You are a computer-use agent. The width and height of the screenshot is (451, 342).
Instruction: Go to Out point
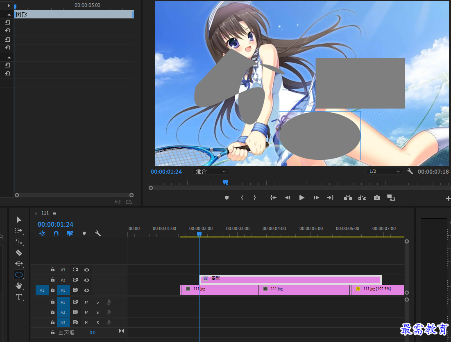click(330, 198)
